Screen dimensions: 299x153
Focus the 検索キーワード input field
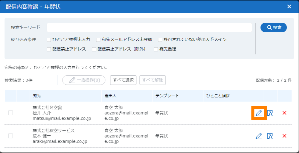(x=149, y=27)
